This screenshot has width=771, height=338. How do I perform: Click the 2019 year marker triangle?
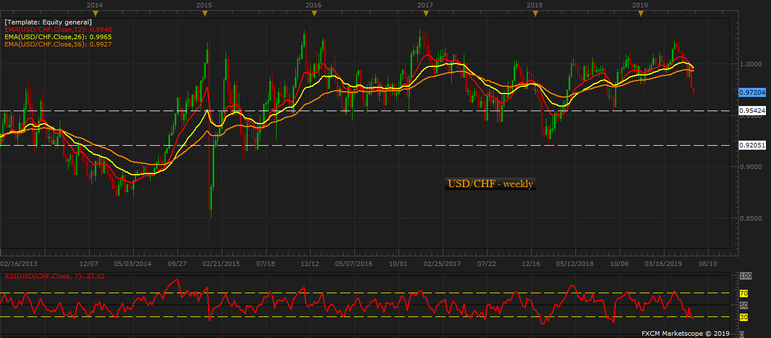(x=641, y=13)
